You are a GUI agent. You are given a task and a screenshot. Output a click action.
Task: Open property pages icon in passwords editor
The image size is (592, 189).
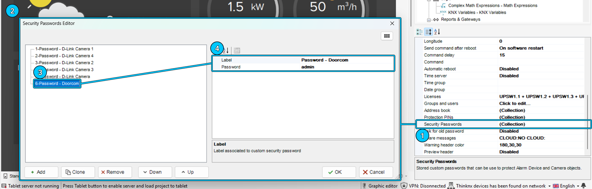pyautogui.click(x=237, y=50)
